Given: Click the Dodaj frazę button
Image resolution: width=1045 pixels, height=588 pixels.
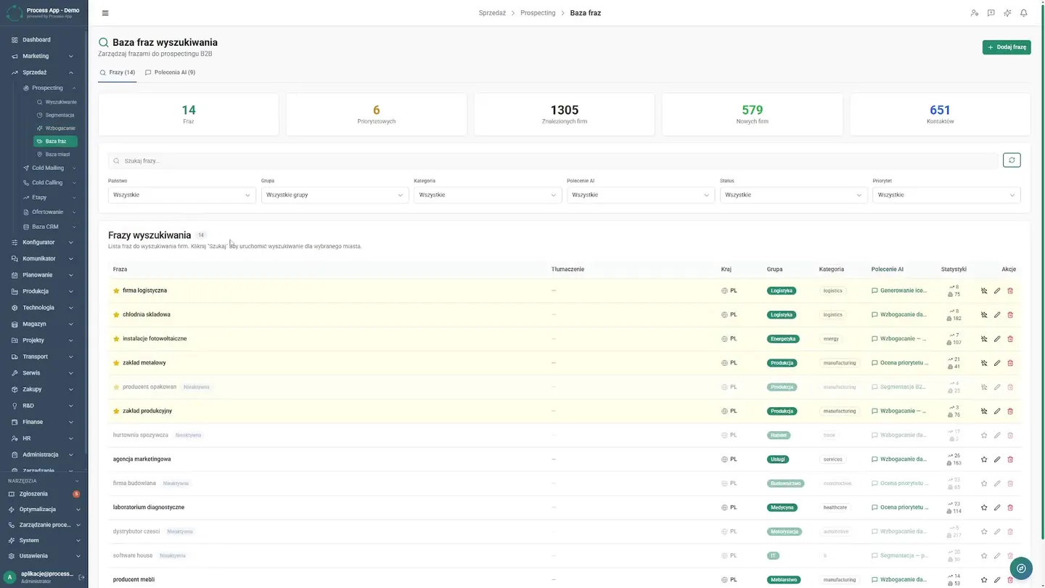Looking at the screenshot, I should click(1007, 47).
